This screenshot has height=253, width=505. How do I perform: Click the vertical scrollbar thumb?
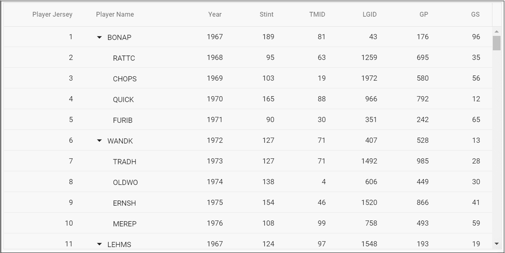click(x=496, y=43)
